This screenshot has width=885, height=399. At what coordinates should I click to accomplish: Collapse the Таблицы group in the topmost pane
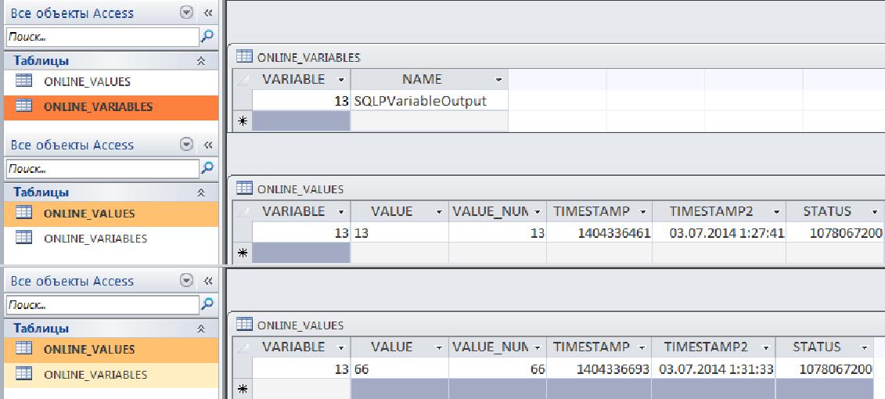tap(201, 61)
